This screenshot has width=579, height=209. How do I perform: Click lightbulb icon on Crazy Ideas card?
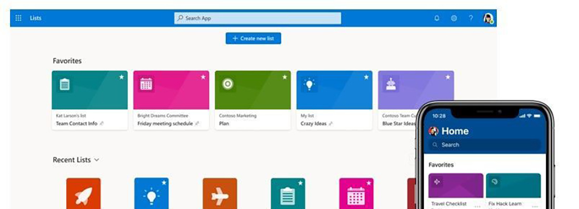click(x=310, y=85)
